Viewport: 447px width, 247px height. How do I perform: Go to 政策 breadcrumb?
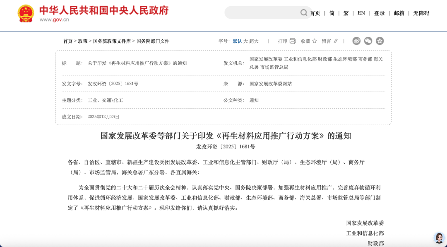pyautogui.click(x=83, y=41)
